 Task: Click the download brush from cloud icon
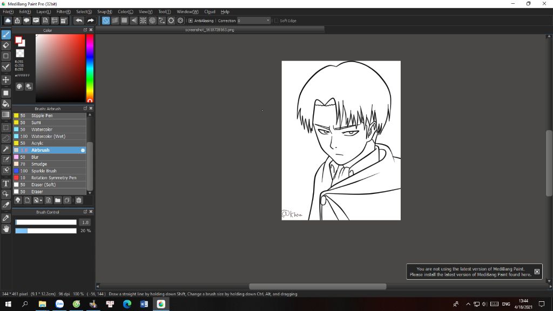pyautogui.click(x=18, y=200)
